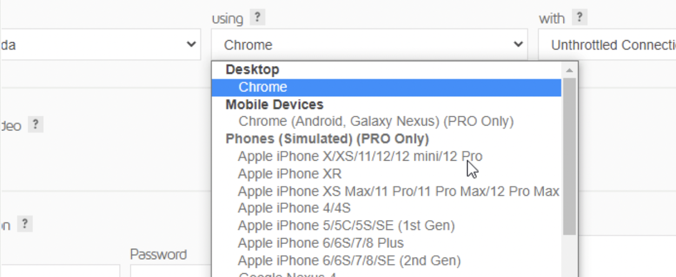Choose Apple iPhone 6/6S/7/8 Plus
676x277 pixels.
tap(387, 243)
